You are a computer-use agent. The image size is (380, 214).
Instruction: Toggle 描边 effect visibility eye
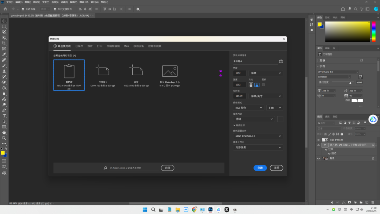tap(329, 153)
